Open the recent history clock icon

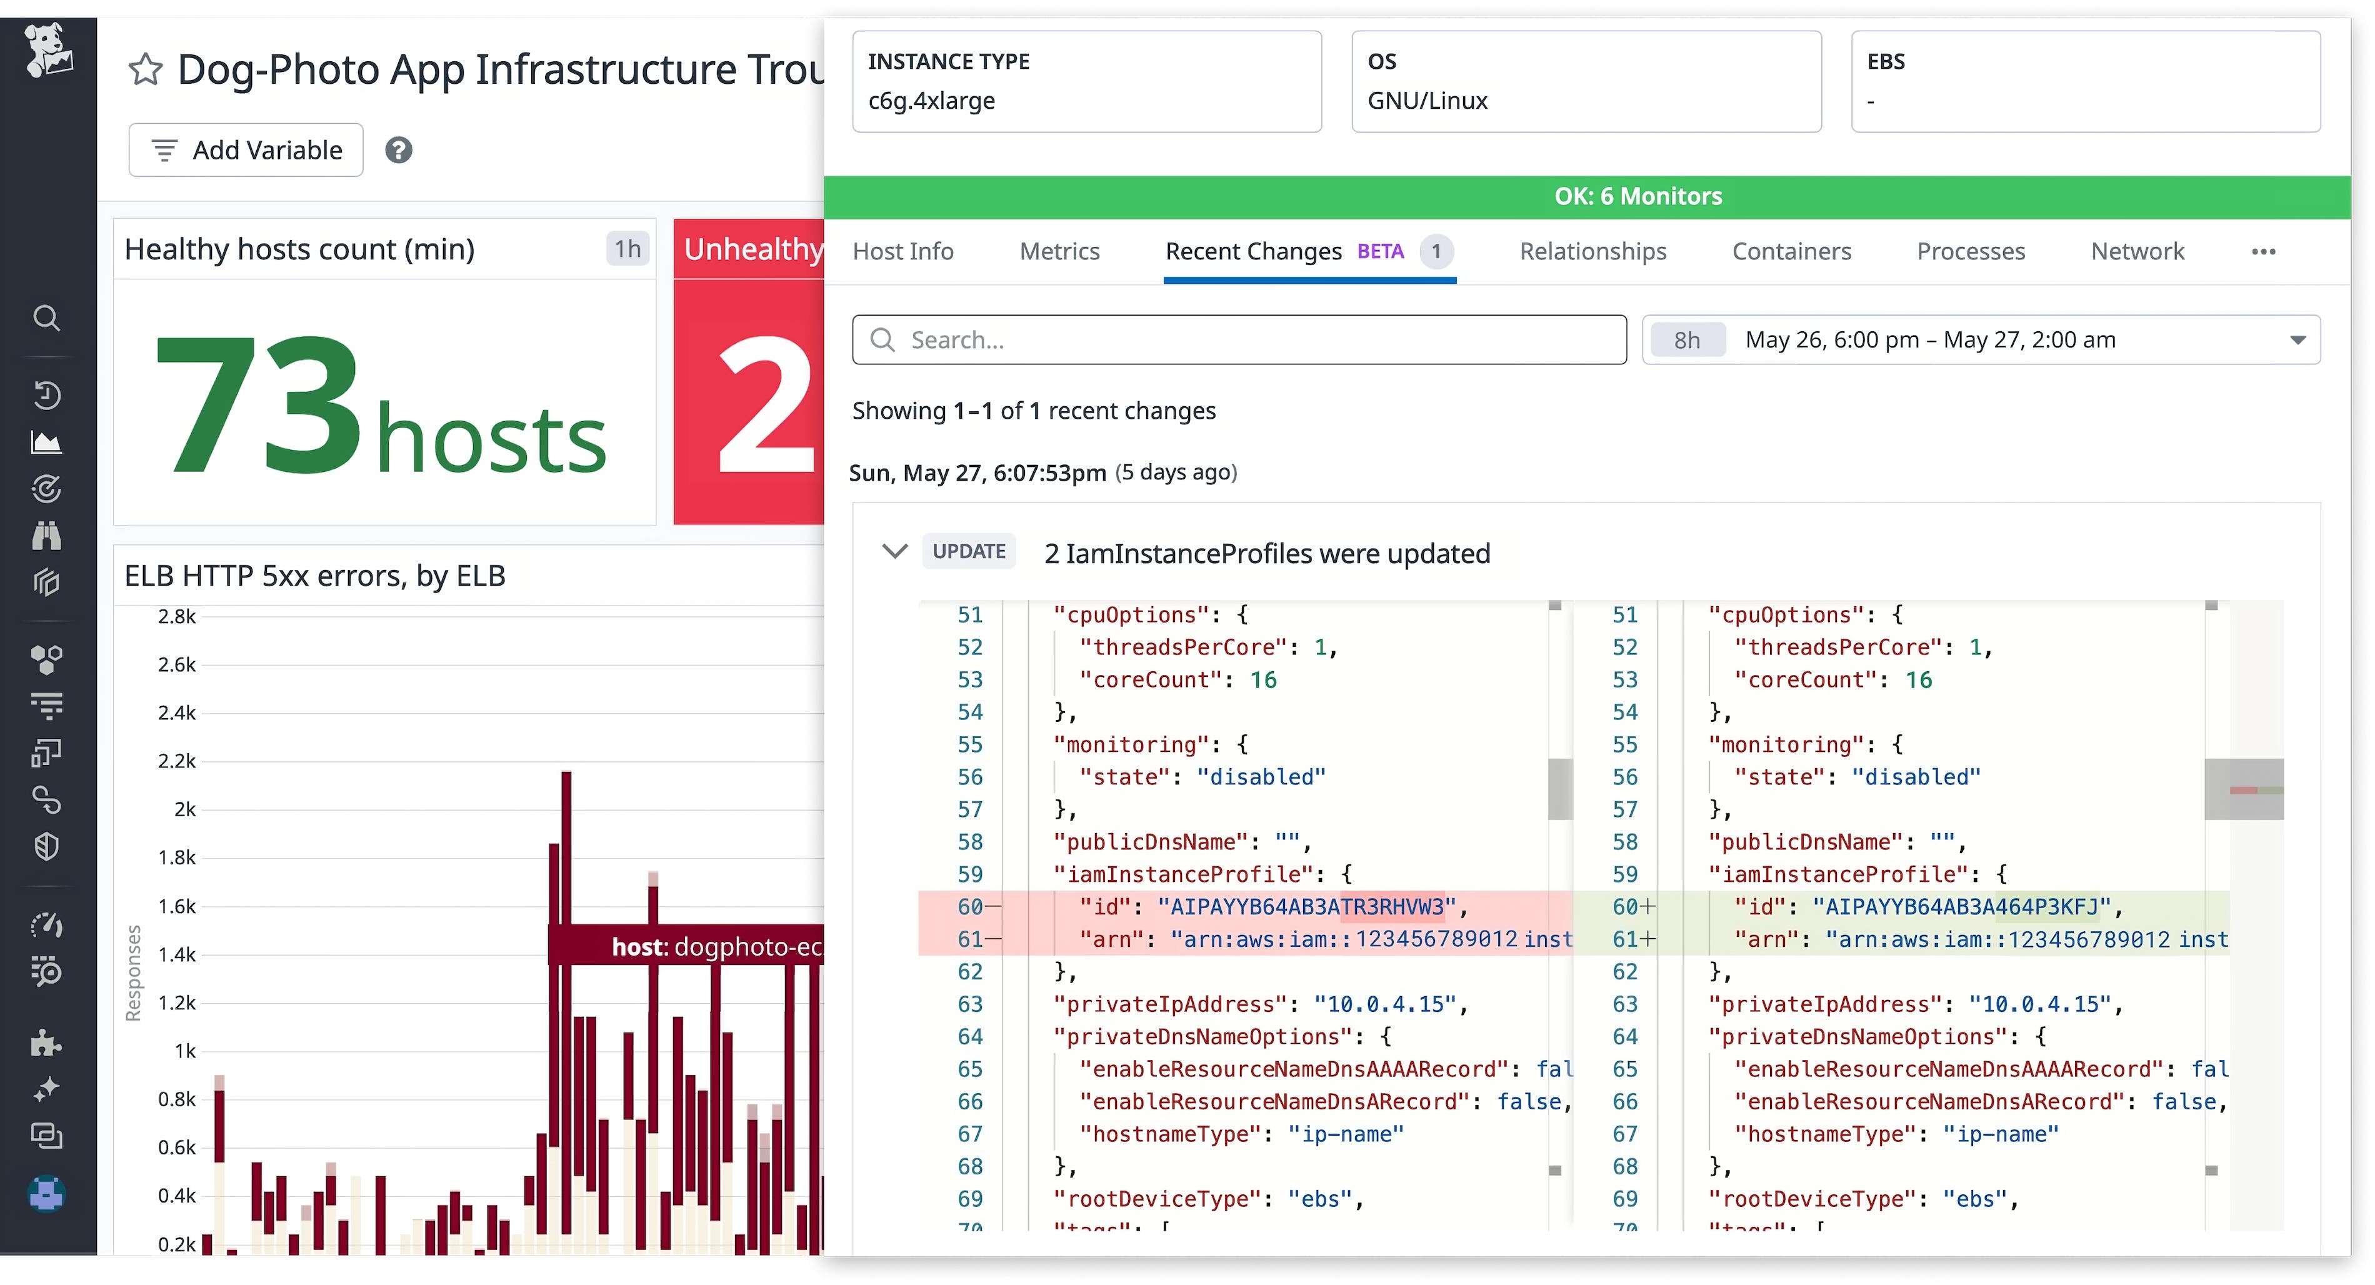click(x=46, y=396)
